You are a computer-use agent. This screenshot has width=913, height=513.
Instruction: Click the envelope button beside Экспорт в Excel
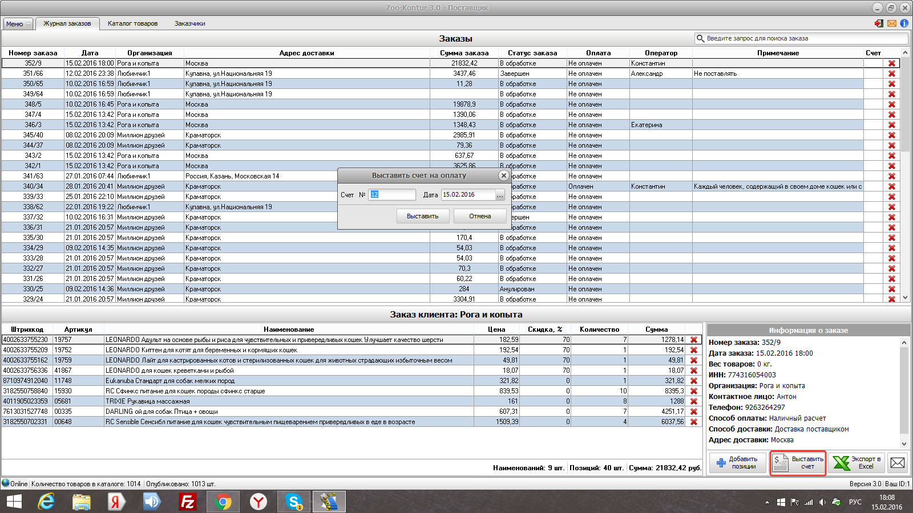(898, 463)
